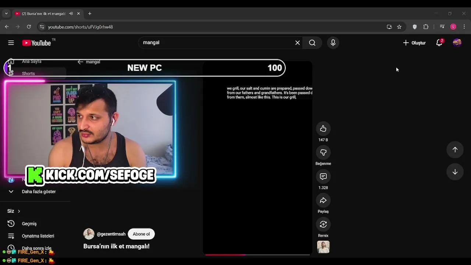Seek on the short's red progress bar

click(x=258, y=254)
